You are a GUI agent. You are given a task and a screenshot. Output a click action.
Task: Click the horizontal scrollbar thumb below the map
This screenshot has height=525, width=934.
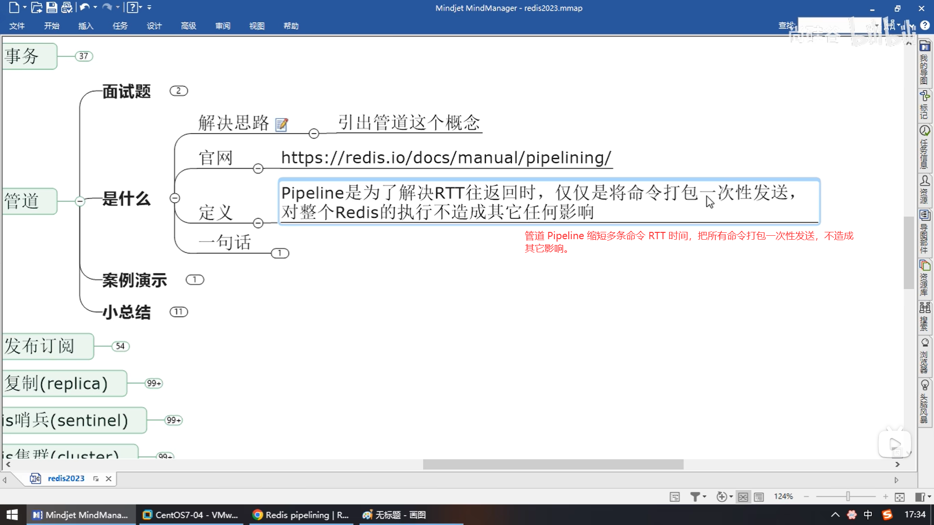[553, 465]
